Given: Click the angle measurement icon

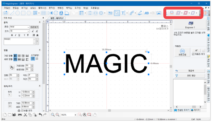Looking at the screenshot, I should pos(67,13).
